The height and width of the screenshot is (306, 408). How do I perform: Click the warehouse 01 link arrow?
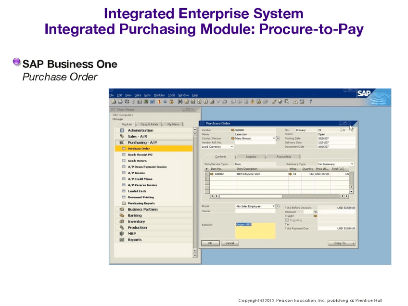point(290,174)
